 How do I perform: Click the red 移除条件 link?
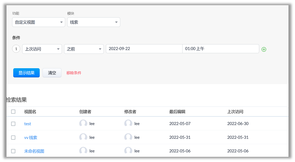74,73
